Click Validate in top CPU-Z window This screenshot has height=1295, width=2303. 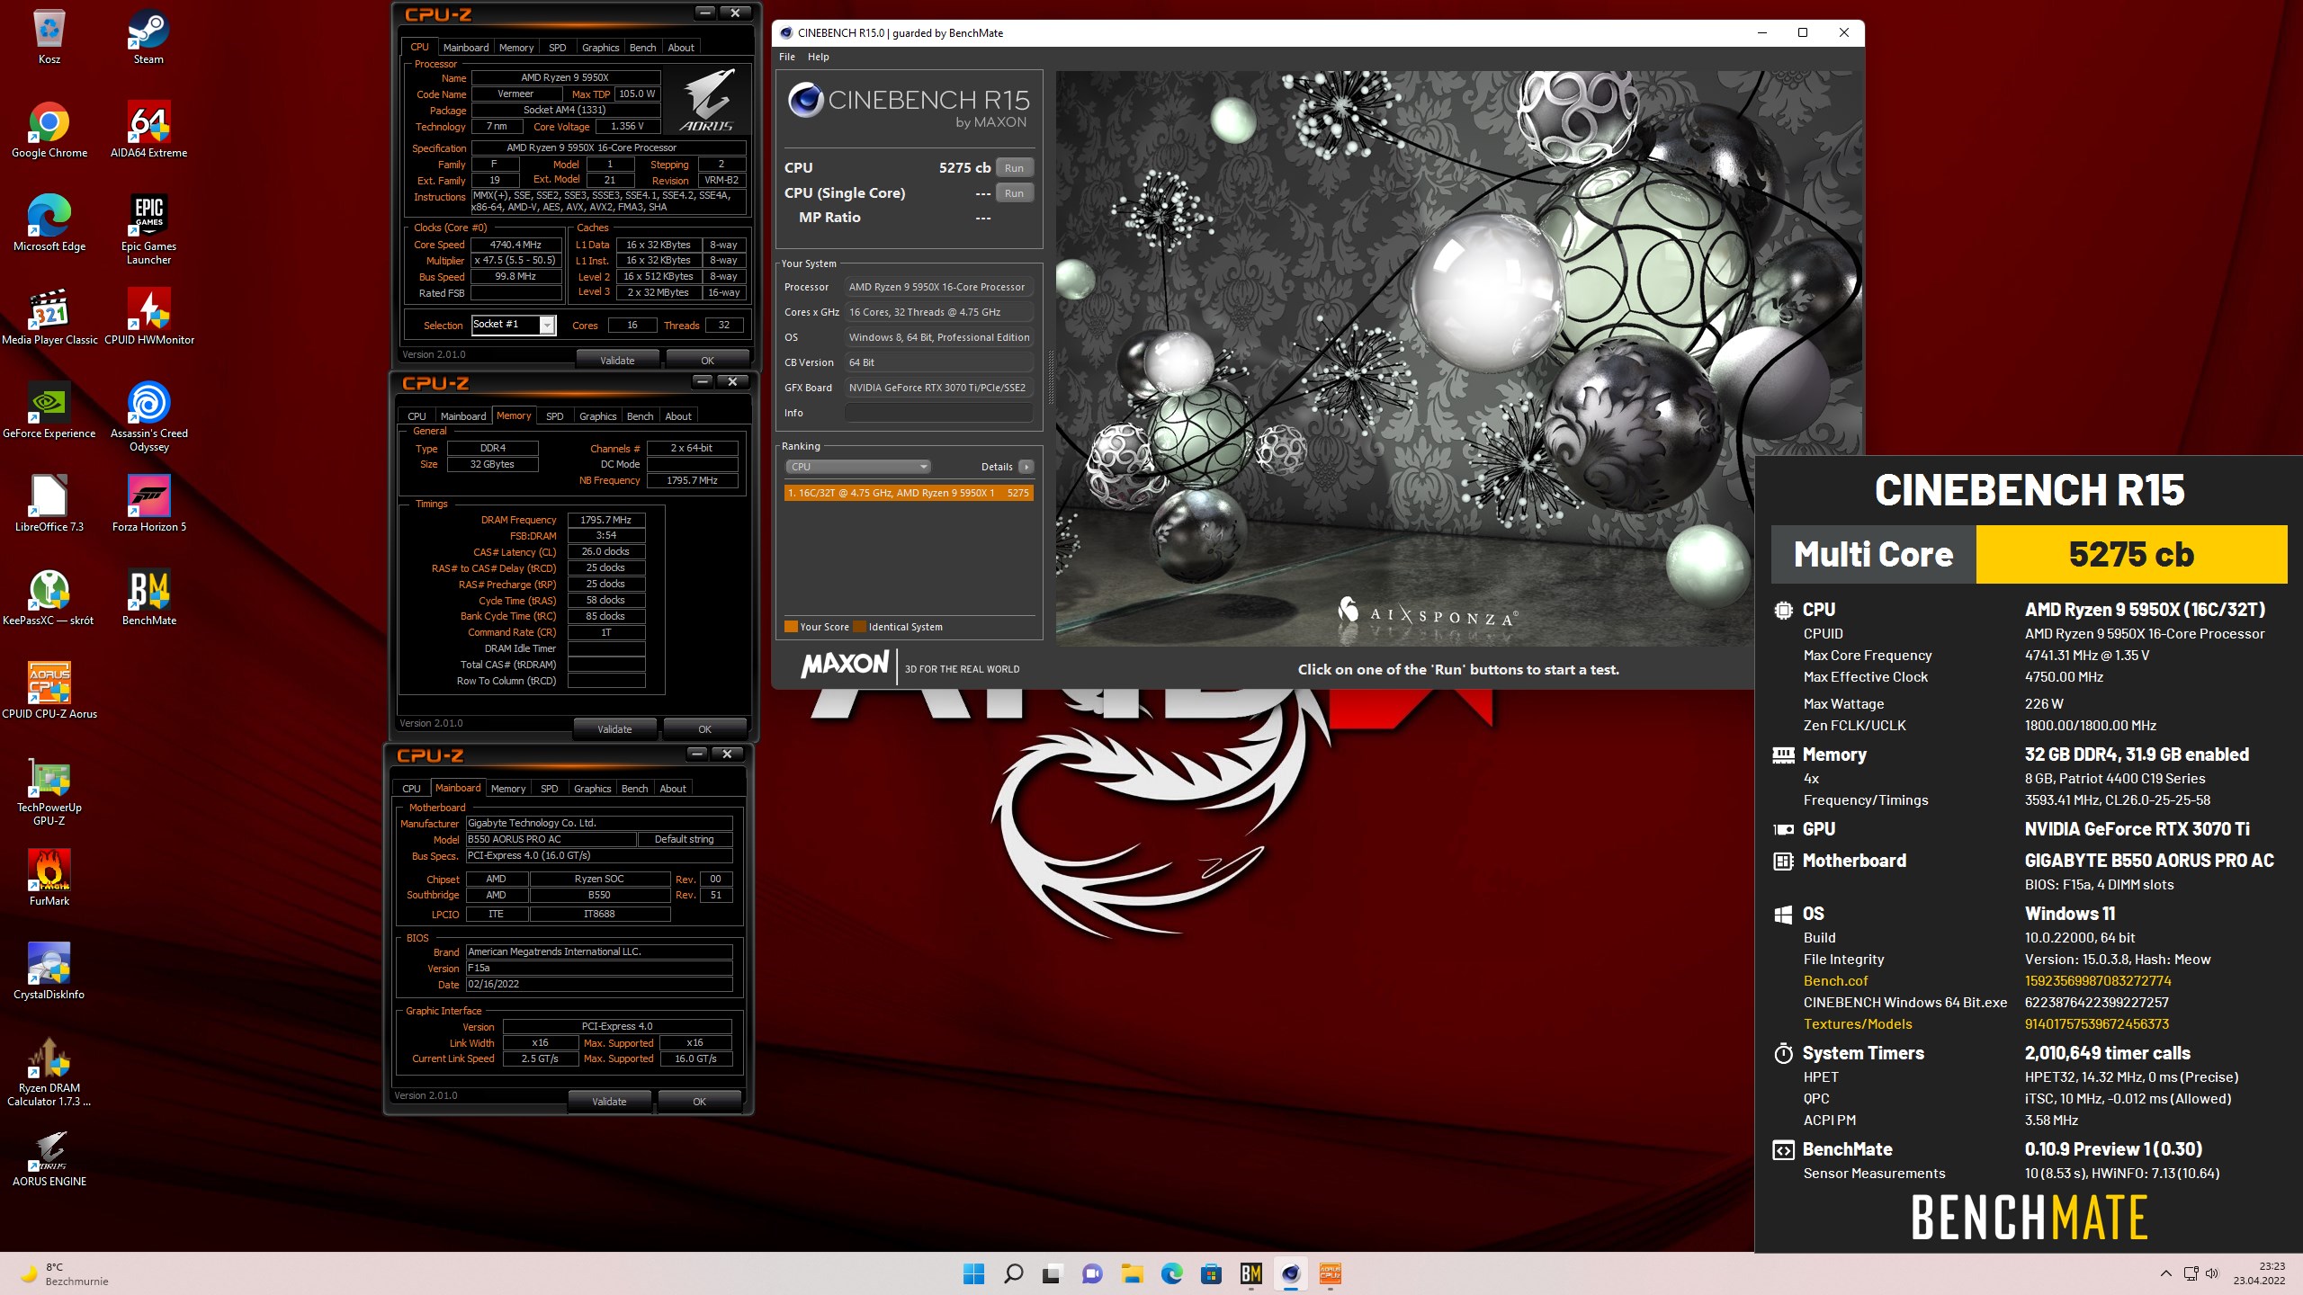pyautogui.click(x=617, y=361)
